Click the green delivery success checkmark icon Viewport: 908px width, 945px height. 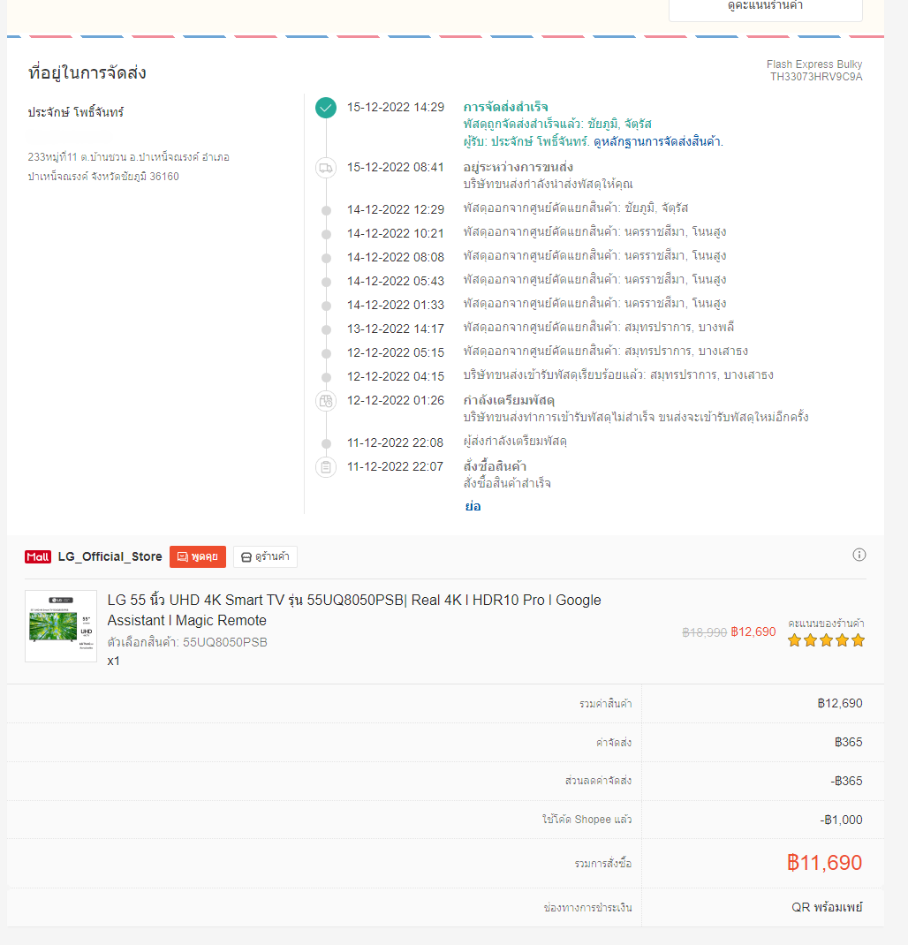pyautogui.click(x=326, y=108)
